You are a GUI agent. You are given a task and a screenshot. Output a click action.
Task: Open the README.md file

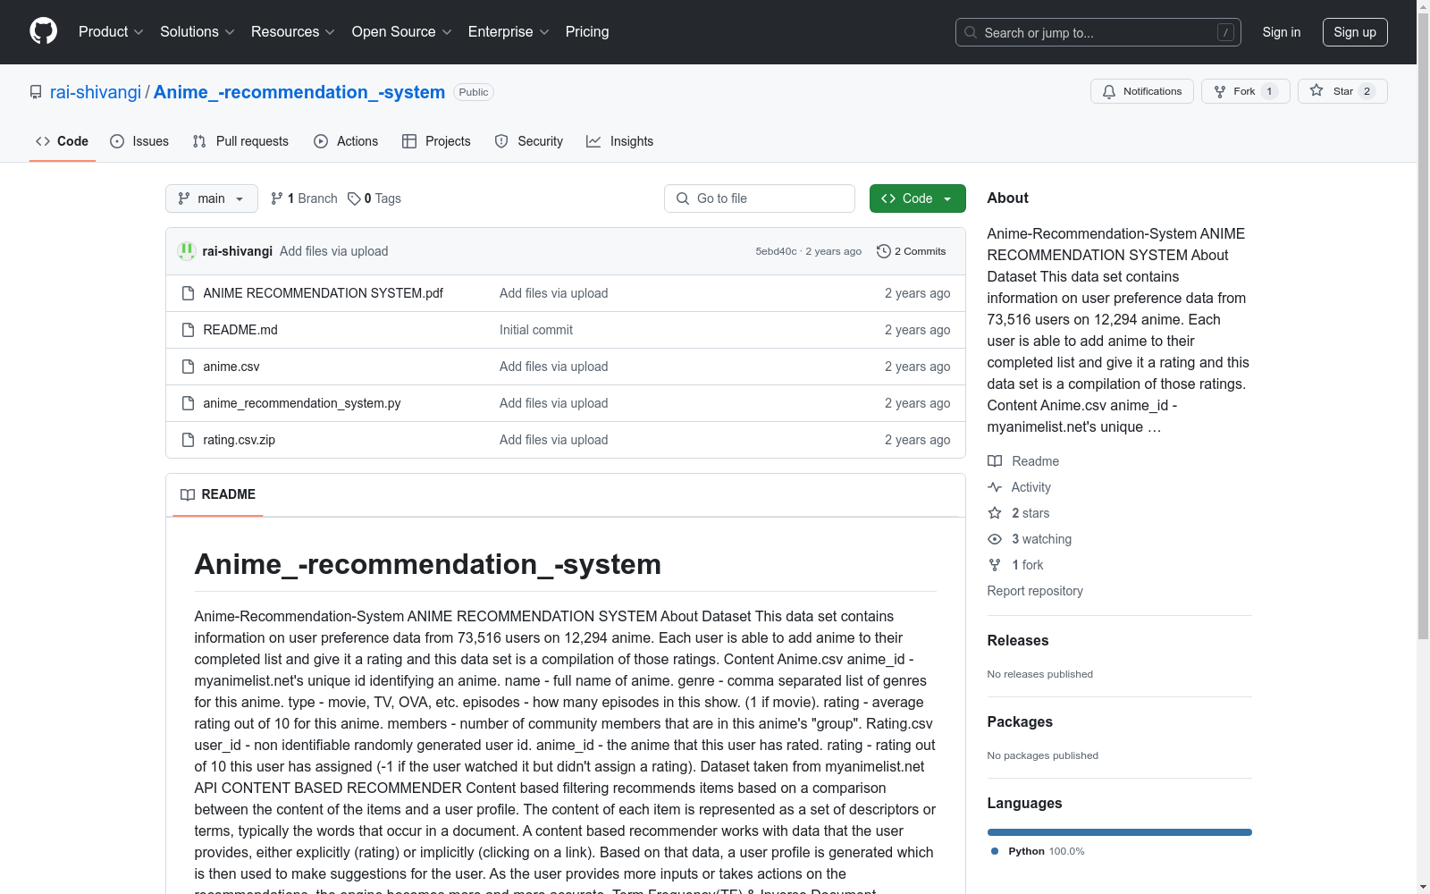(x=240, y=330)
